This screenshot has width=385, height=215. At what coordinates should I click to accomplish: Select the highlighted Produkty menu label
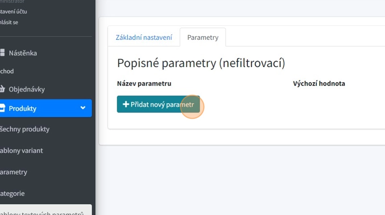point(22,108)
